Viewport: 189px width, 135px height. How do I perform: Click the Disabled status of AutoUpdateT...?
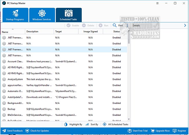(116, 97)
